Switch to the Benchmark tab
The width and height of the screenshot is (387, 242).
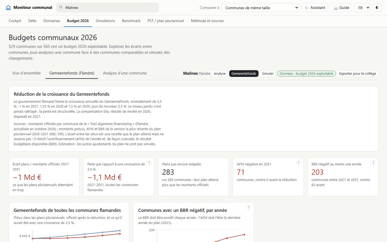131,21
